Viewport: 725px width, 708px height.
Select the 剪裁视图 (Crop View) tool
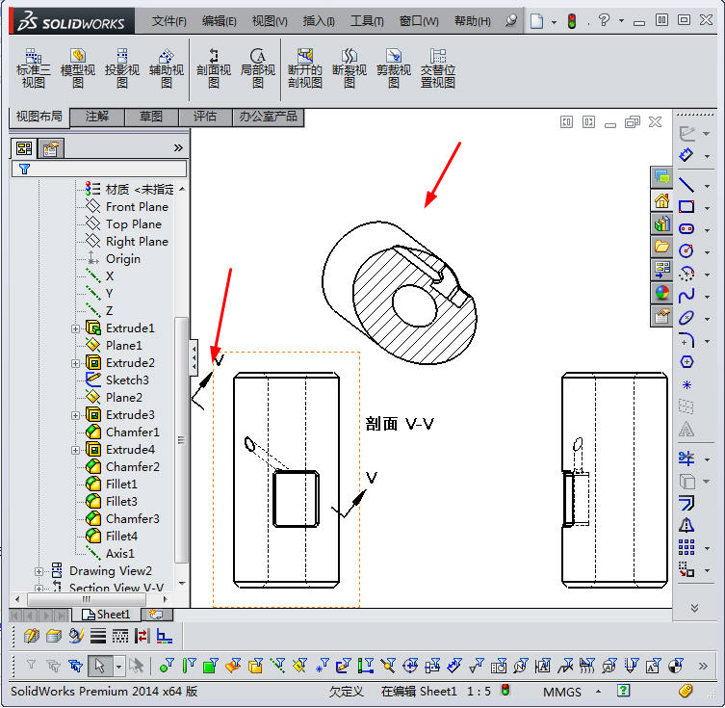pyautogui.click(x=394, y=68)
